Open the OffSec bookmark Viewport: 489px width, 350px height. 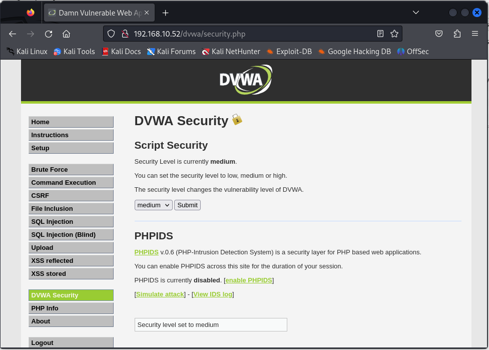413,52
